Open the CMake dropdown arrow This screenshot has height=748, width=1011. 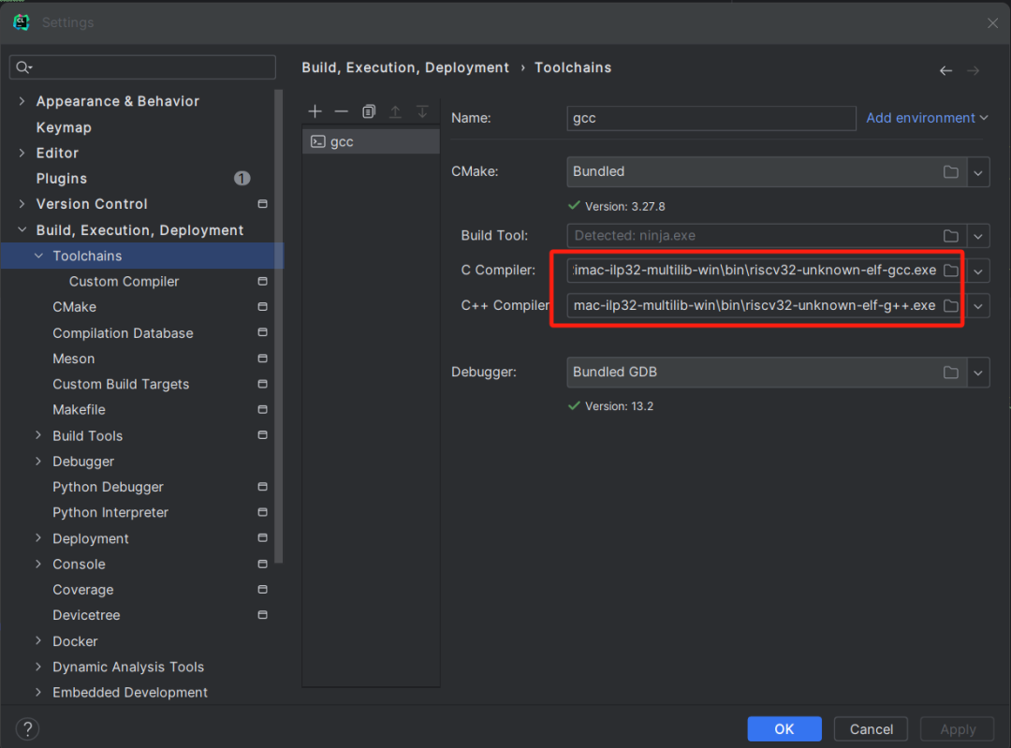pyautogui.click(x=978, y=172)
